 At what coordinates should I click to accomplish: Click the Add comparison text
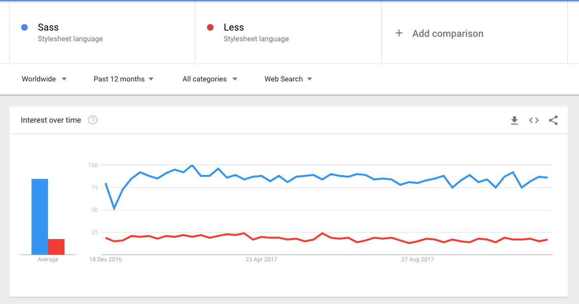point(448,33)
